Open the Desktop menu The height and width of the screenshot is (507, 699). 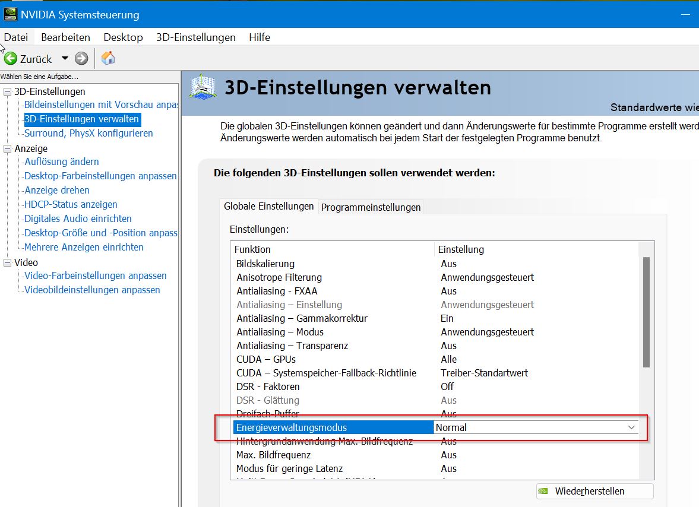123,37
